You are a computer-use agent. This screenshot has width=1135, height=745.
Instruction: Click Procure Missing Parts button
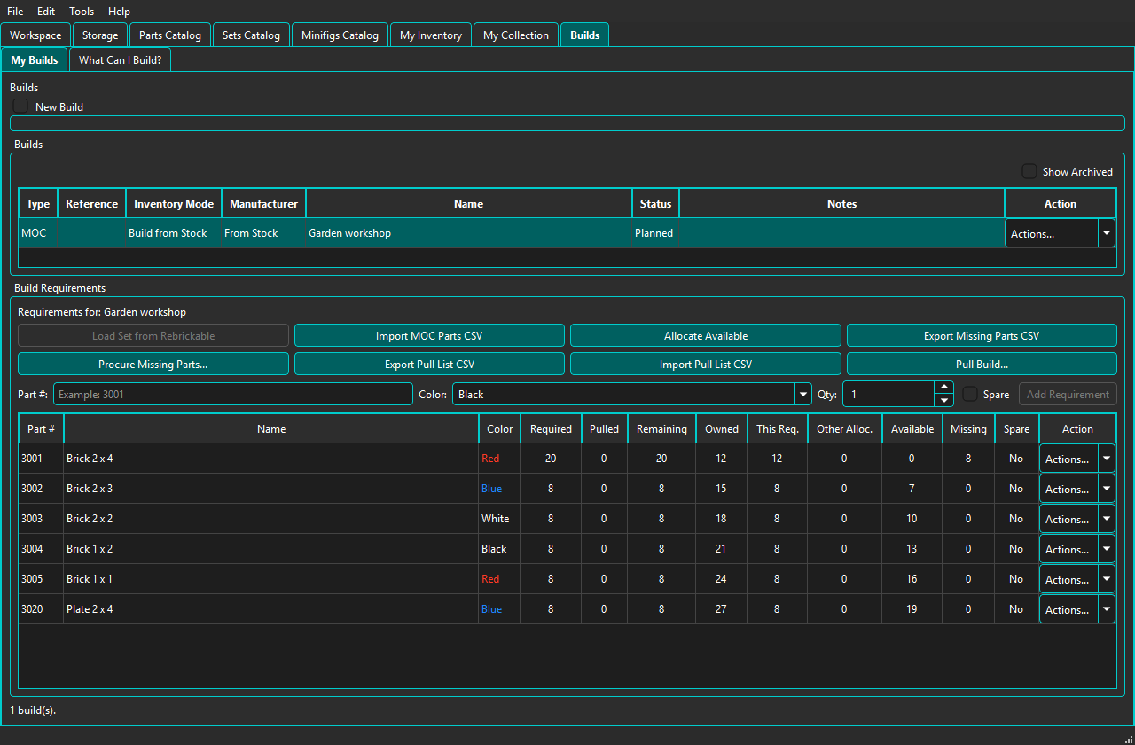click(153, 365)
